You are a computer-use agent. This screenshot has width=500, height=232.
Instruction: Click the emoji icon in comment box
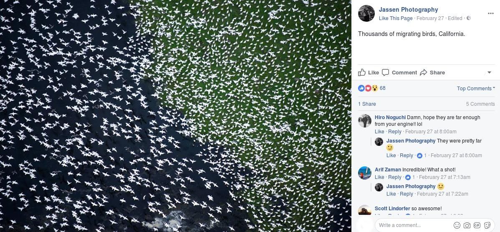pos(457,225)
